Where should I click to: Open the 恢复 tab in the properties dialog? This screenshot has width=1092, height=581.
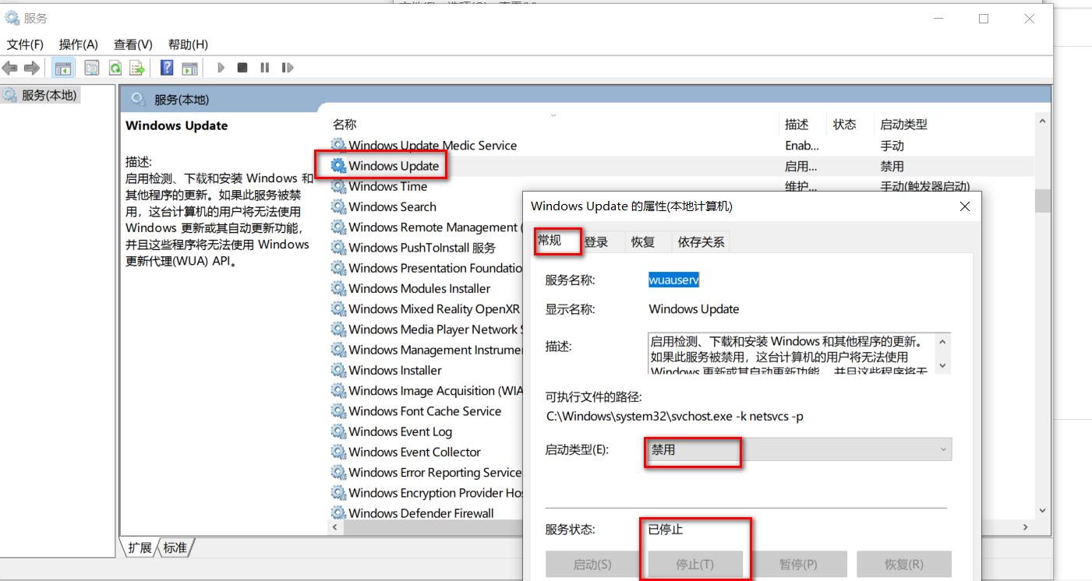pyautogui.click(x=643, y=241)
